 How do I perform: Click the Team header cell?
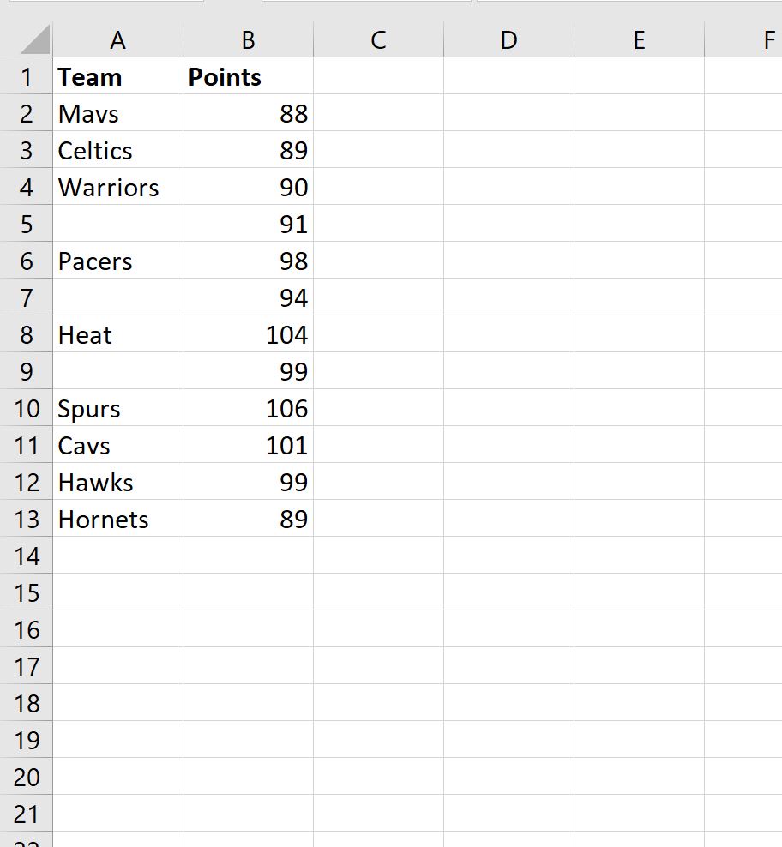click(117, 76)
